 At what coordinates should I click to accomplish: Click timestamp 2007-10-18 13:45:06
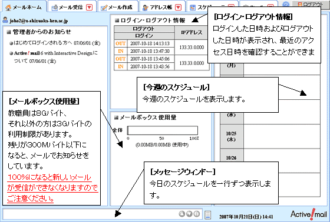coord(150,59)
